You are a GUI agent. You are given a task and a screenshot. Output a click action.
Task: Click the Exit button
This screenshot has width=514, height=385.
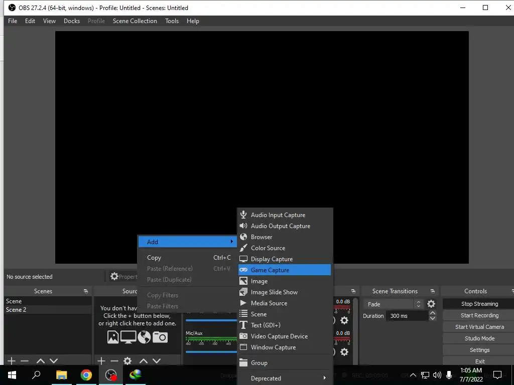click(479, 361)
